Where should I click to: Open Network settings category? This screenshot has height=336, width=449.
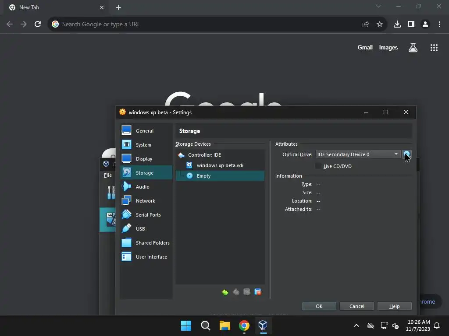146,200
